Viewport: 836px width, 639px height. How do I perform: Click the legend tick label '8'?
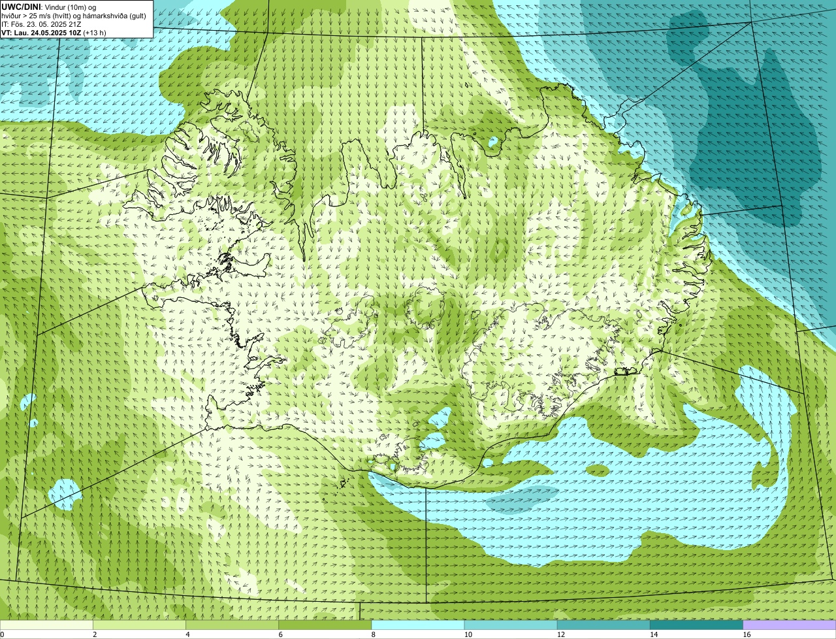pyautogui.click(x=374, y=634)
